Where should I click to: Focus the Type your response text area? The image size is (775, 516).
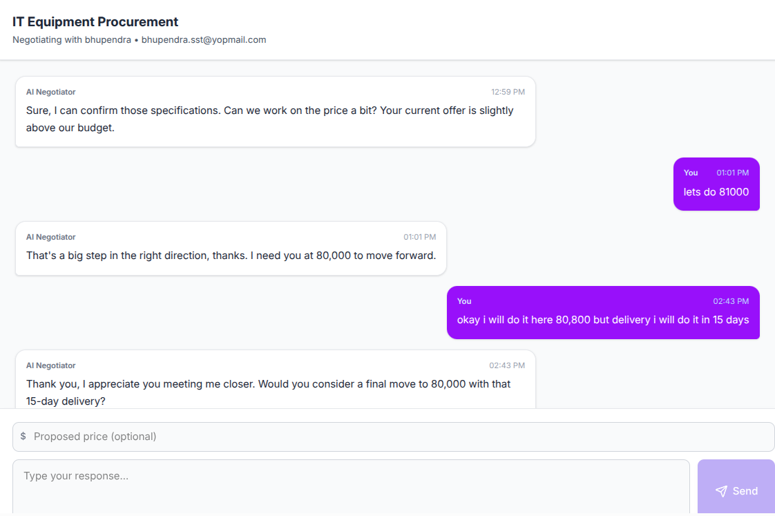coord(351,487)
